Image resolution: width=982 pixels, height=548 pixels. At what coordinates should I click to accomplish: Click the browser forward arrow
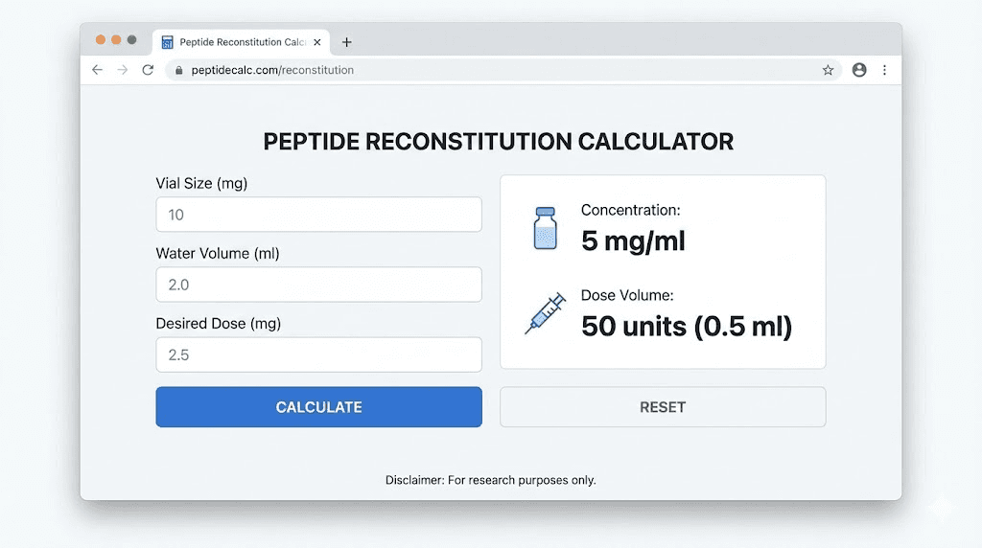[123, 70]
